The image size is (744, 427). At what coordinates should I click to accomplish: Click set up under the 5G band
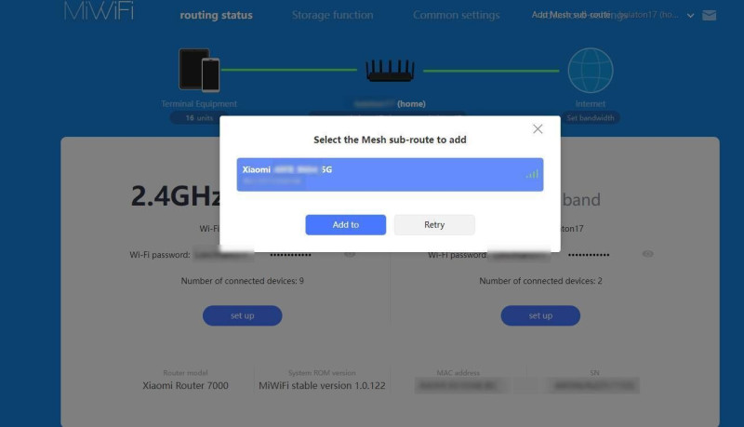[x=540, y=315]
